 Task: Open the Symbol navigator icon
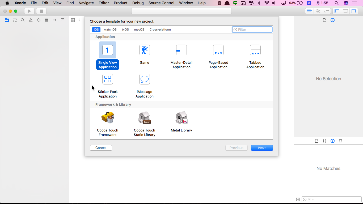[x=15, y=20]
